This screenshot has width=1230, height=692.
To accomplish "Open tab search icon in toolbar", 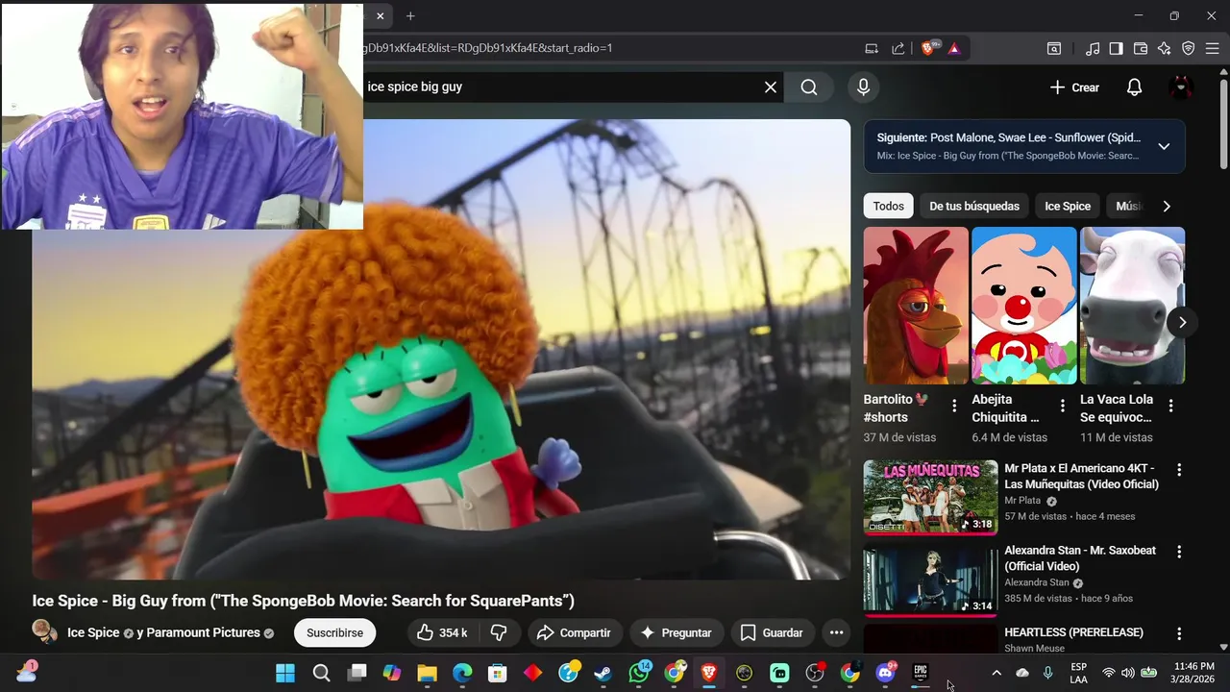I will click(x=1054, y=48).
